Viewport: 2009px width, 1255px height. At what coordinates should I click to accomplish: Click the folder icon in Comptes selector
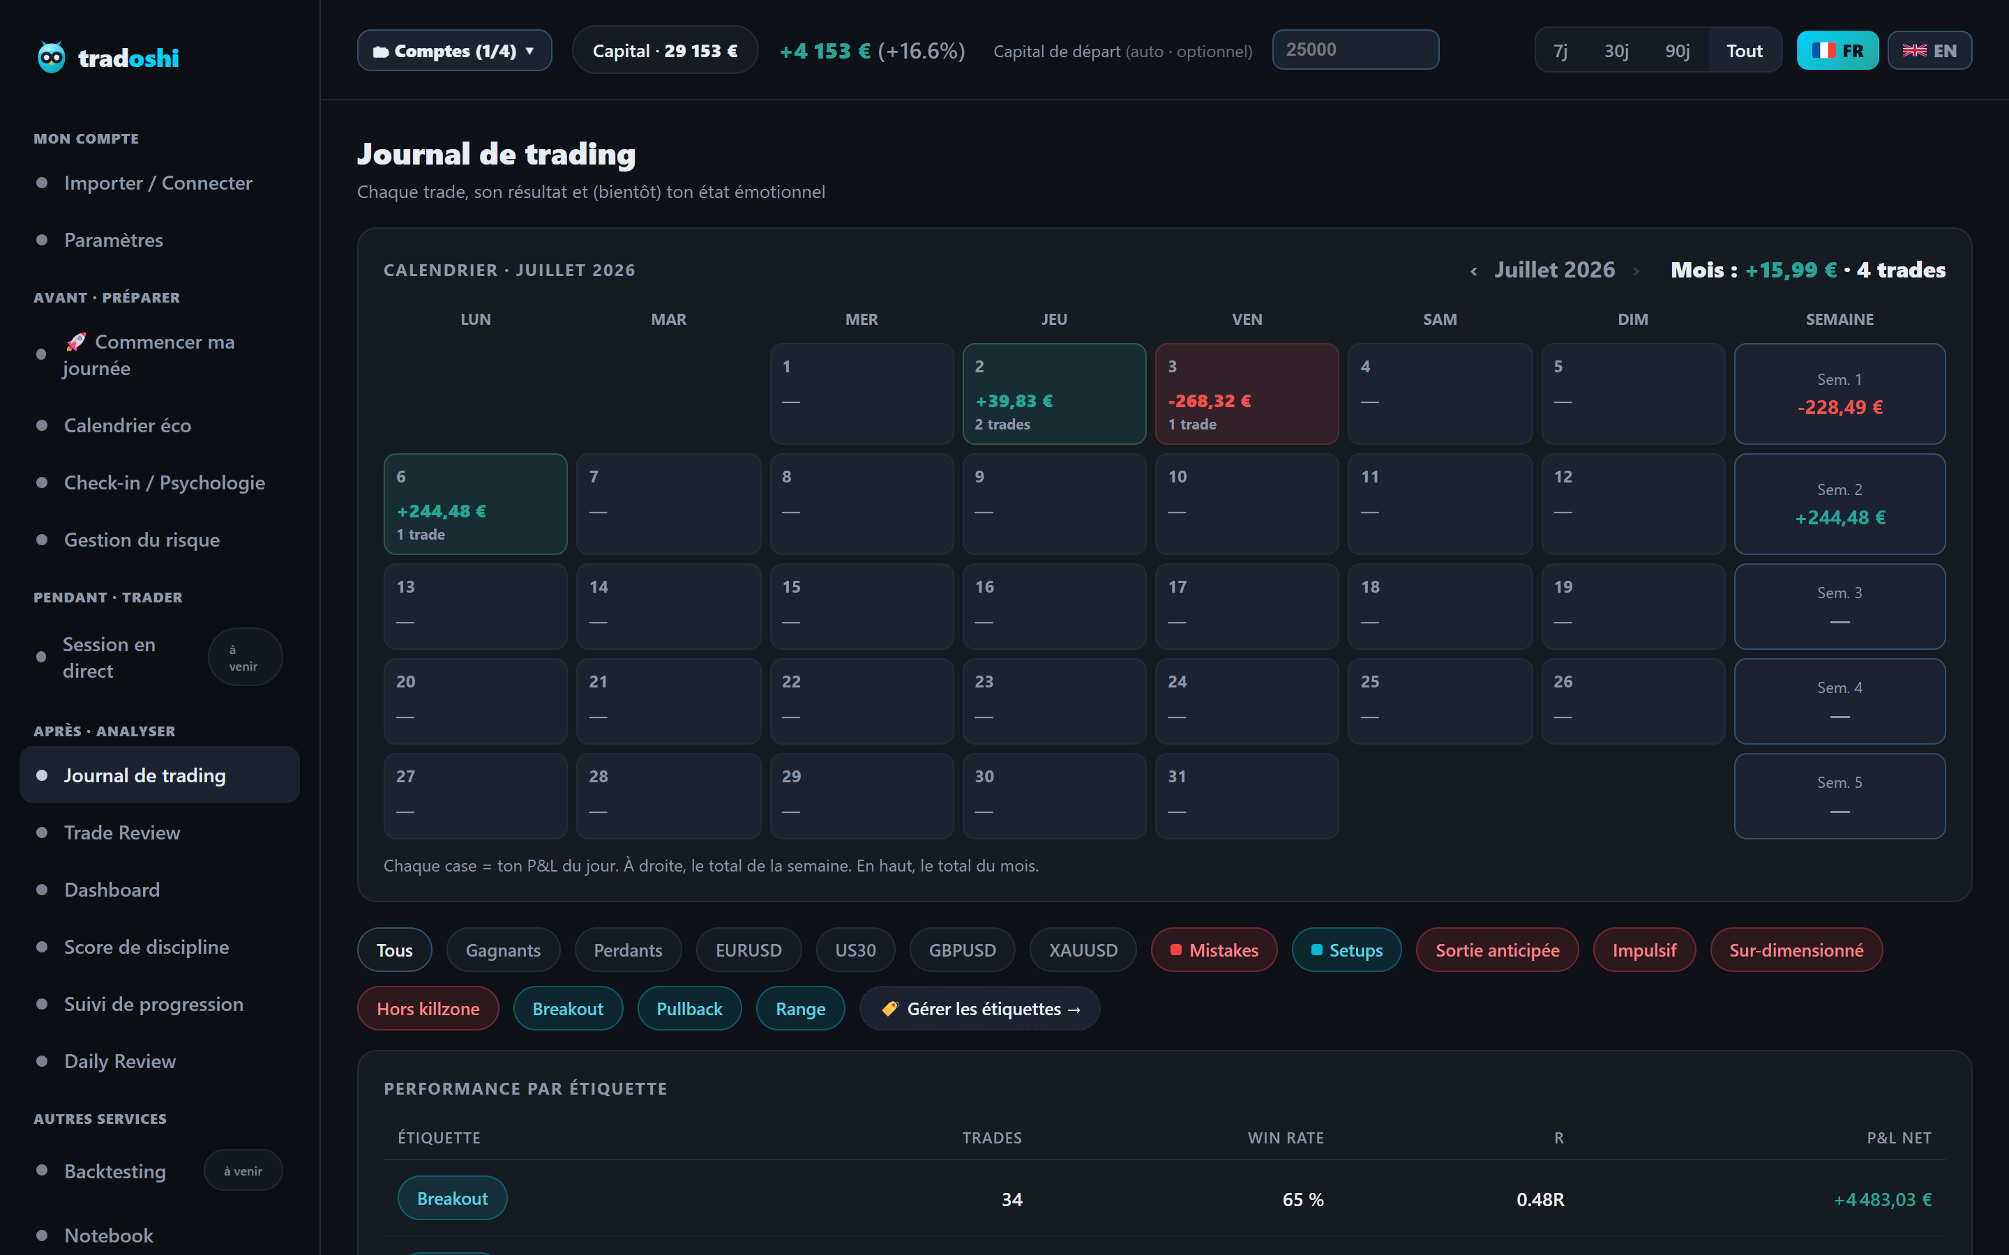381,52
